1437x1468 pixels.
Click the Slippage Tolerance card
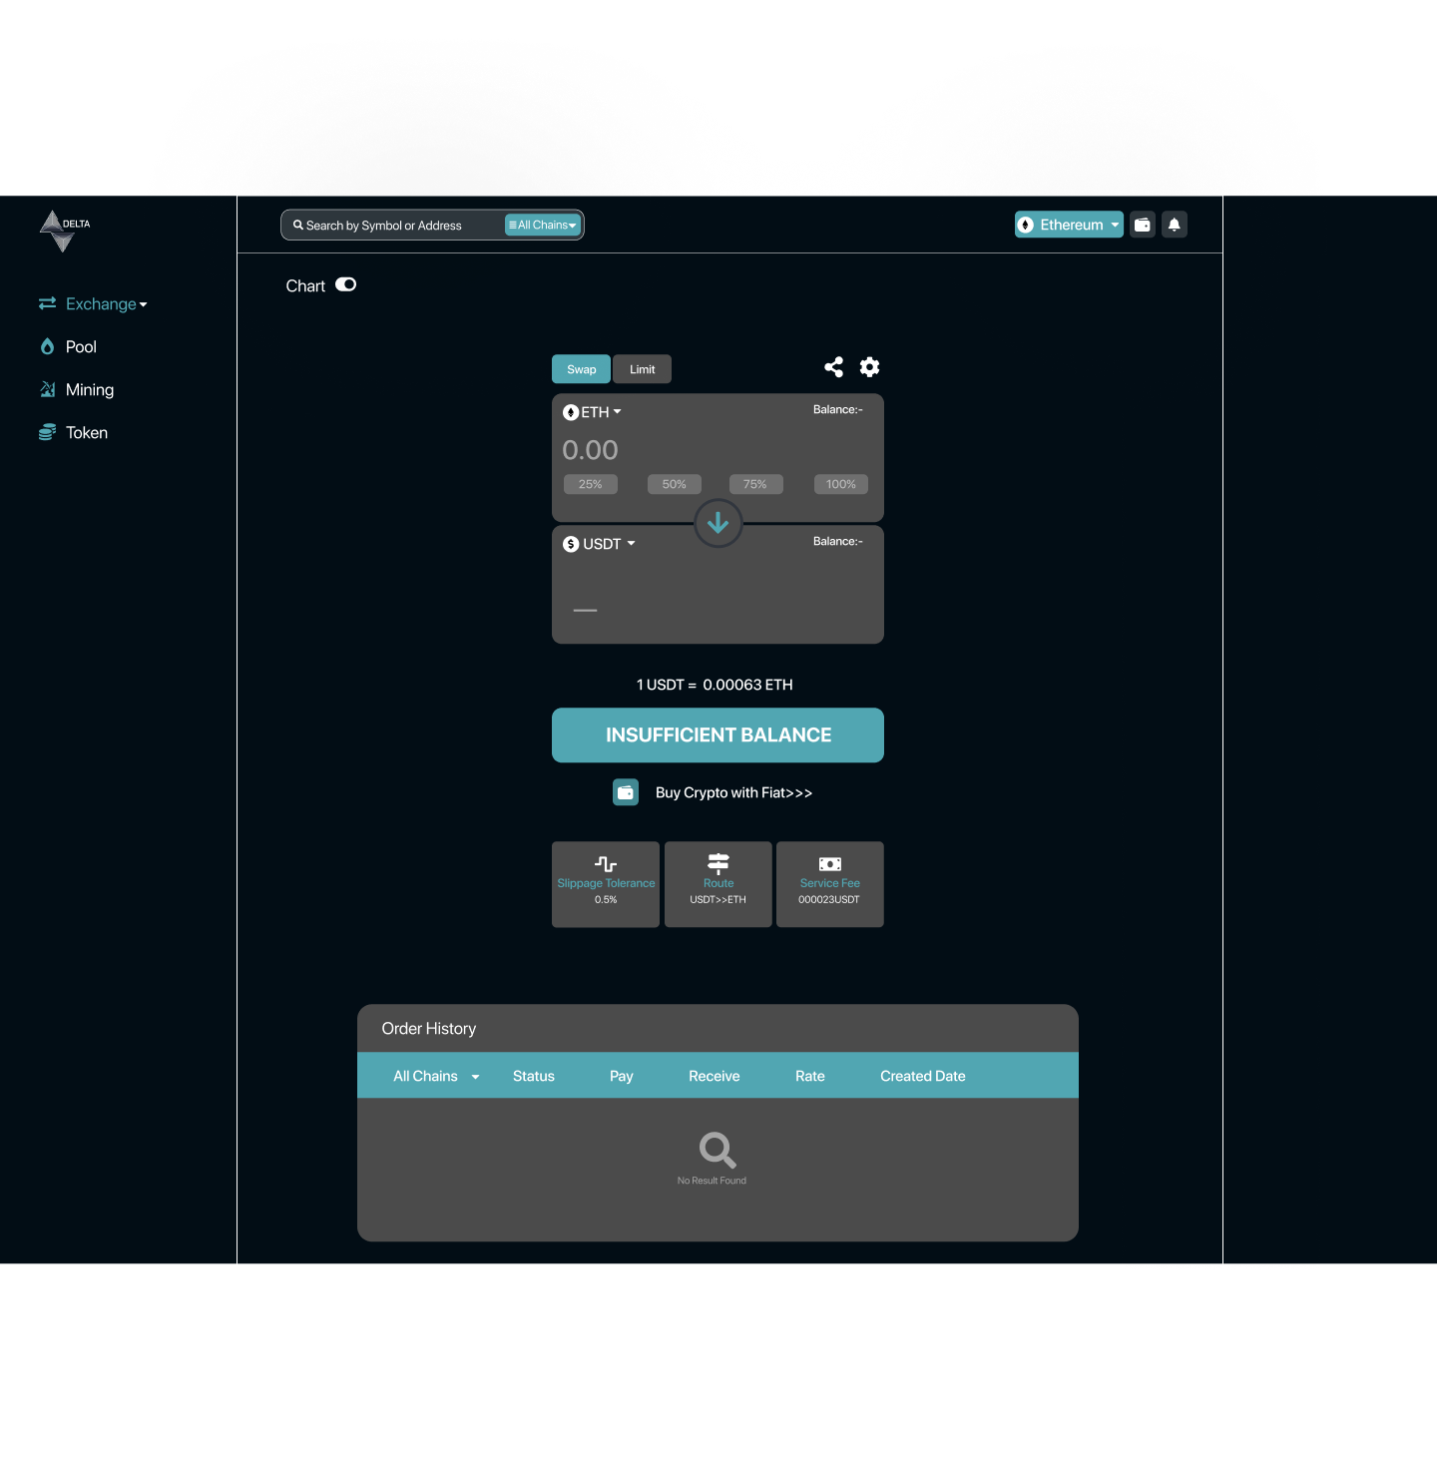coord(606,884)
